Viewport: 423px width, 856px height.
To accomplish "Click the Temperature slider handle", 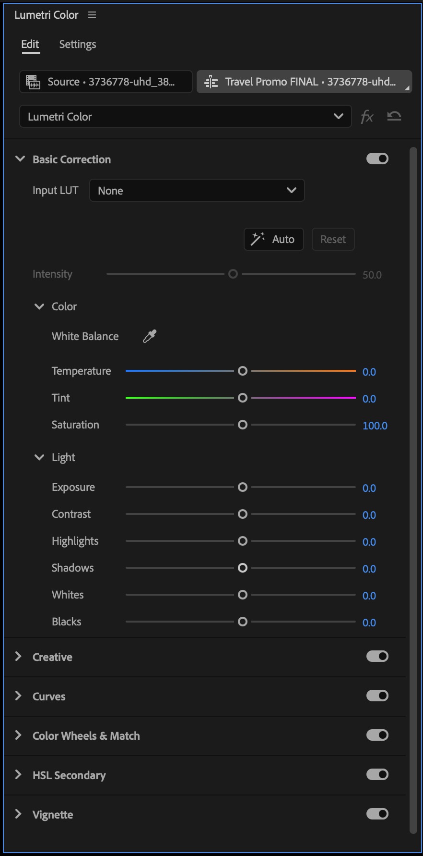I will click(243, 371).
